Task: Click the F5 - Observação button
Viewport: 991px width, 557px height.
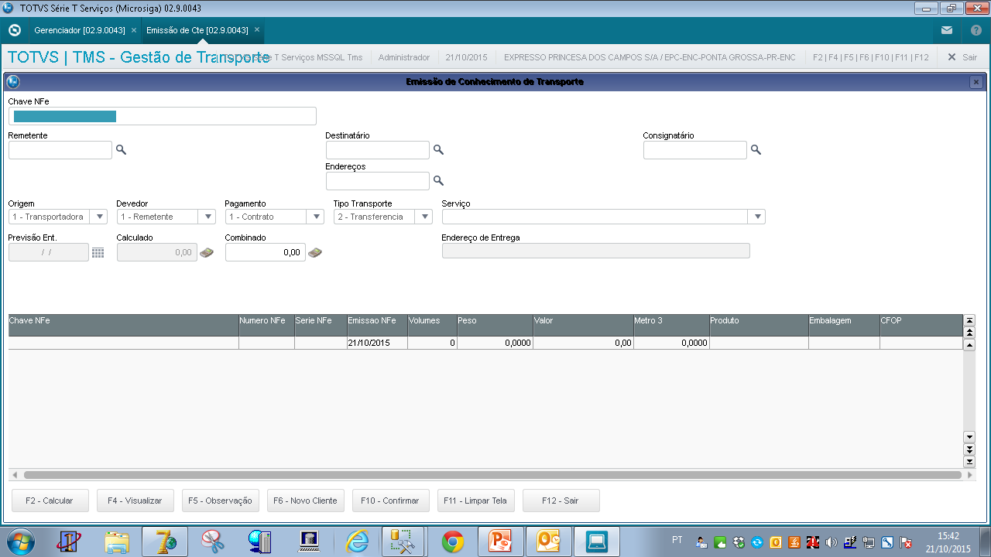Action: point(221,501)
